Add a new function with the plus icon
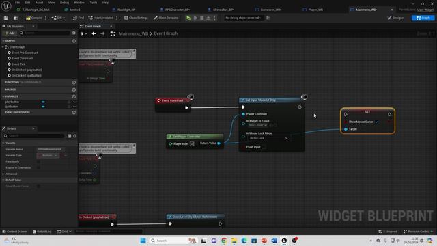 74,82
